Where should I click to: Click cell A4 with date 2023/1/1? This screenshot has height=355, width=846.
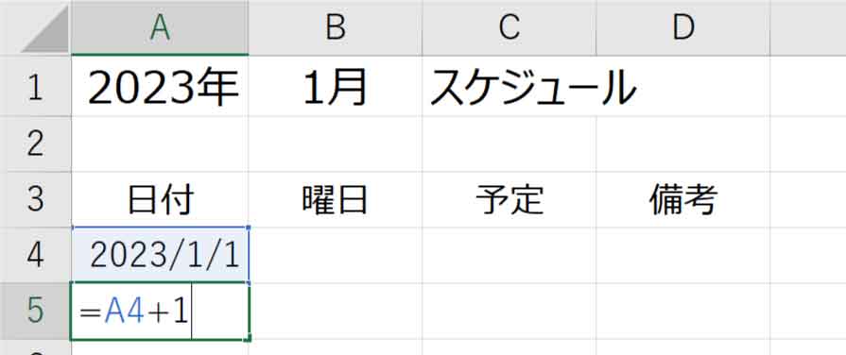pyautogui.click(x=160, y=255)
